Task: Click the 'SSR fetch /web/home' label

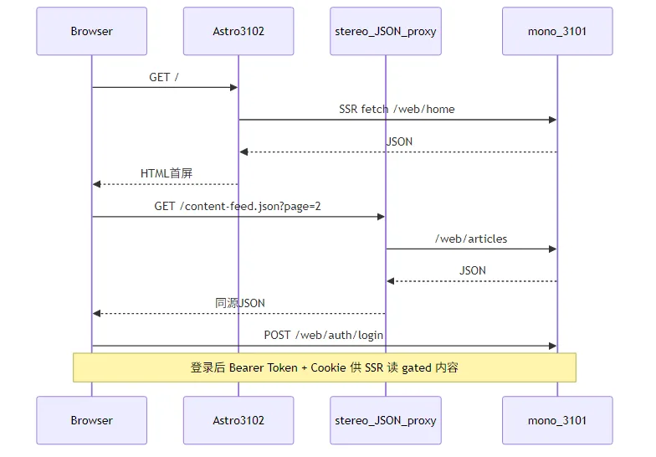Action: tap(397, 109)
